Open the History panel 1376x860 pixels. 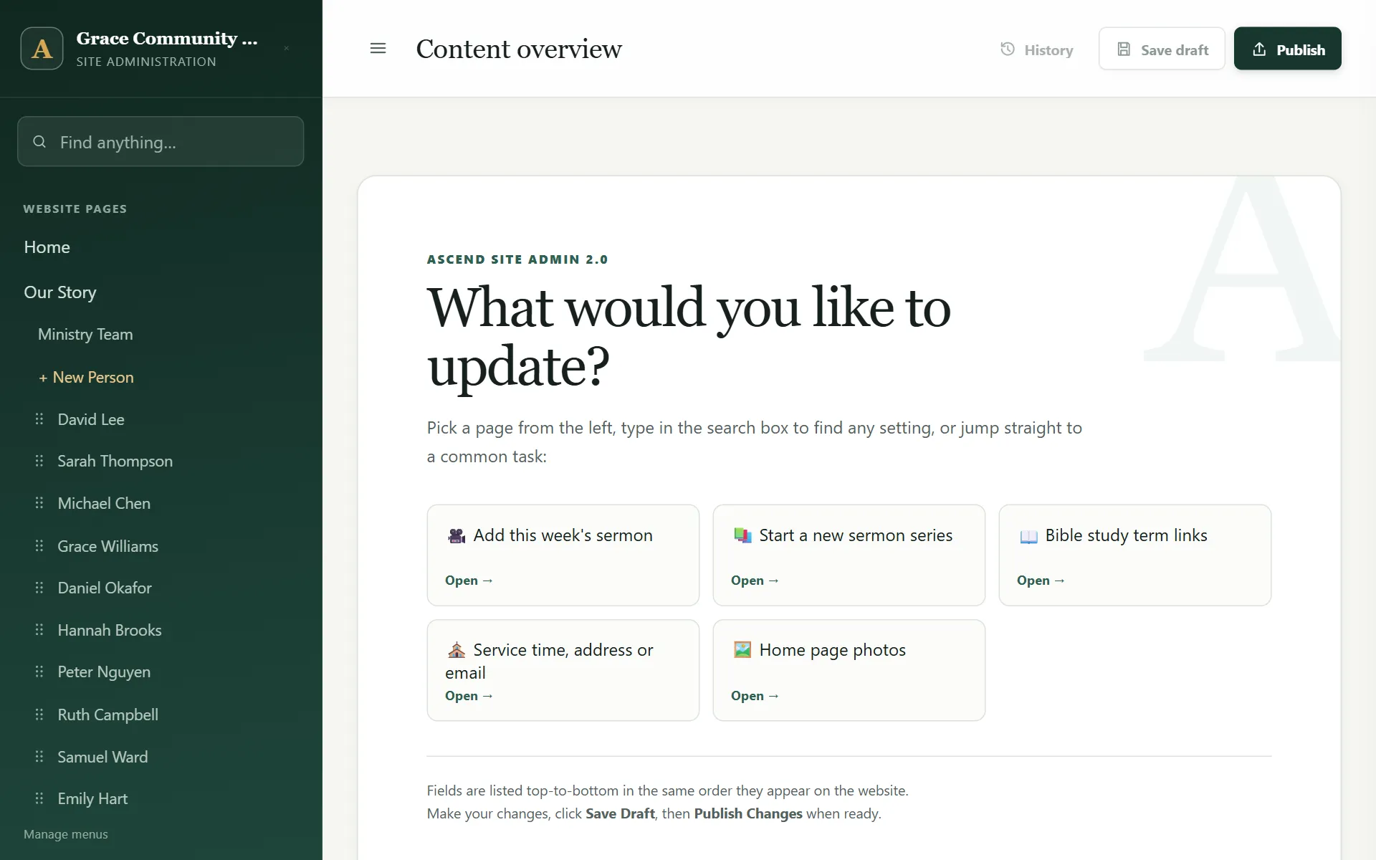click(1036, 49)
